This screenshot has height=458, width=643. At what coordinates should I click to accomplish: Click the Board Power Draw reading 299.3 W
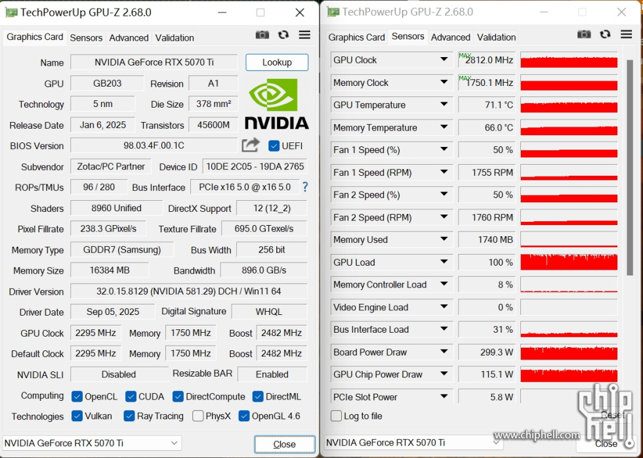tap(487, 352)
